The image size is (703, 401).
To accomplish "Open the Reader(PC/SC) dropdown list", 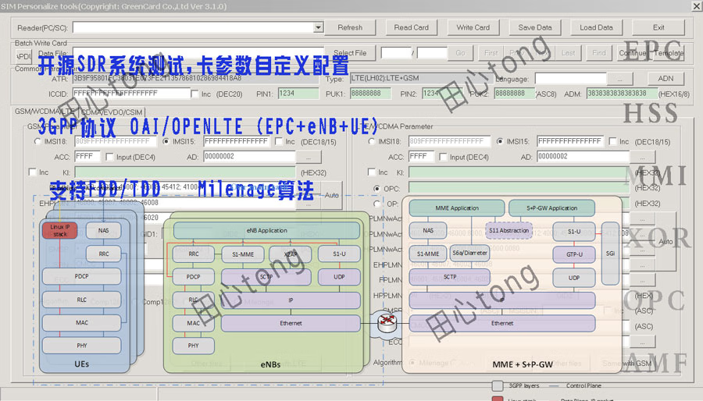I will tap(318, 27).
